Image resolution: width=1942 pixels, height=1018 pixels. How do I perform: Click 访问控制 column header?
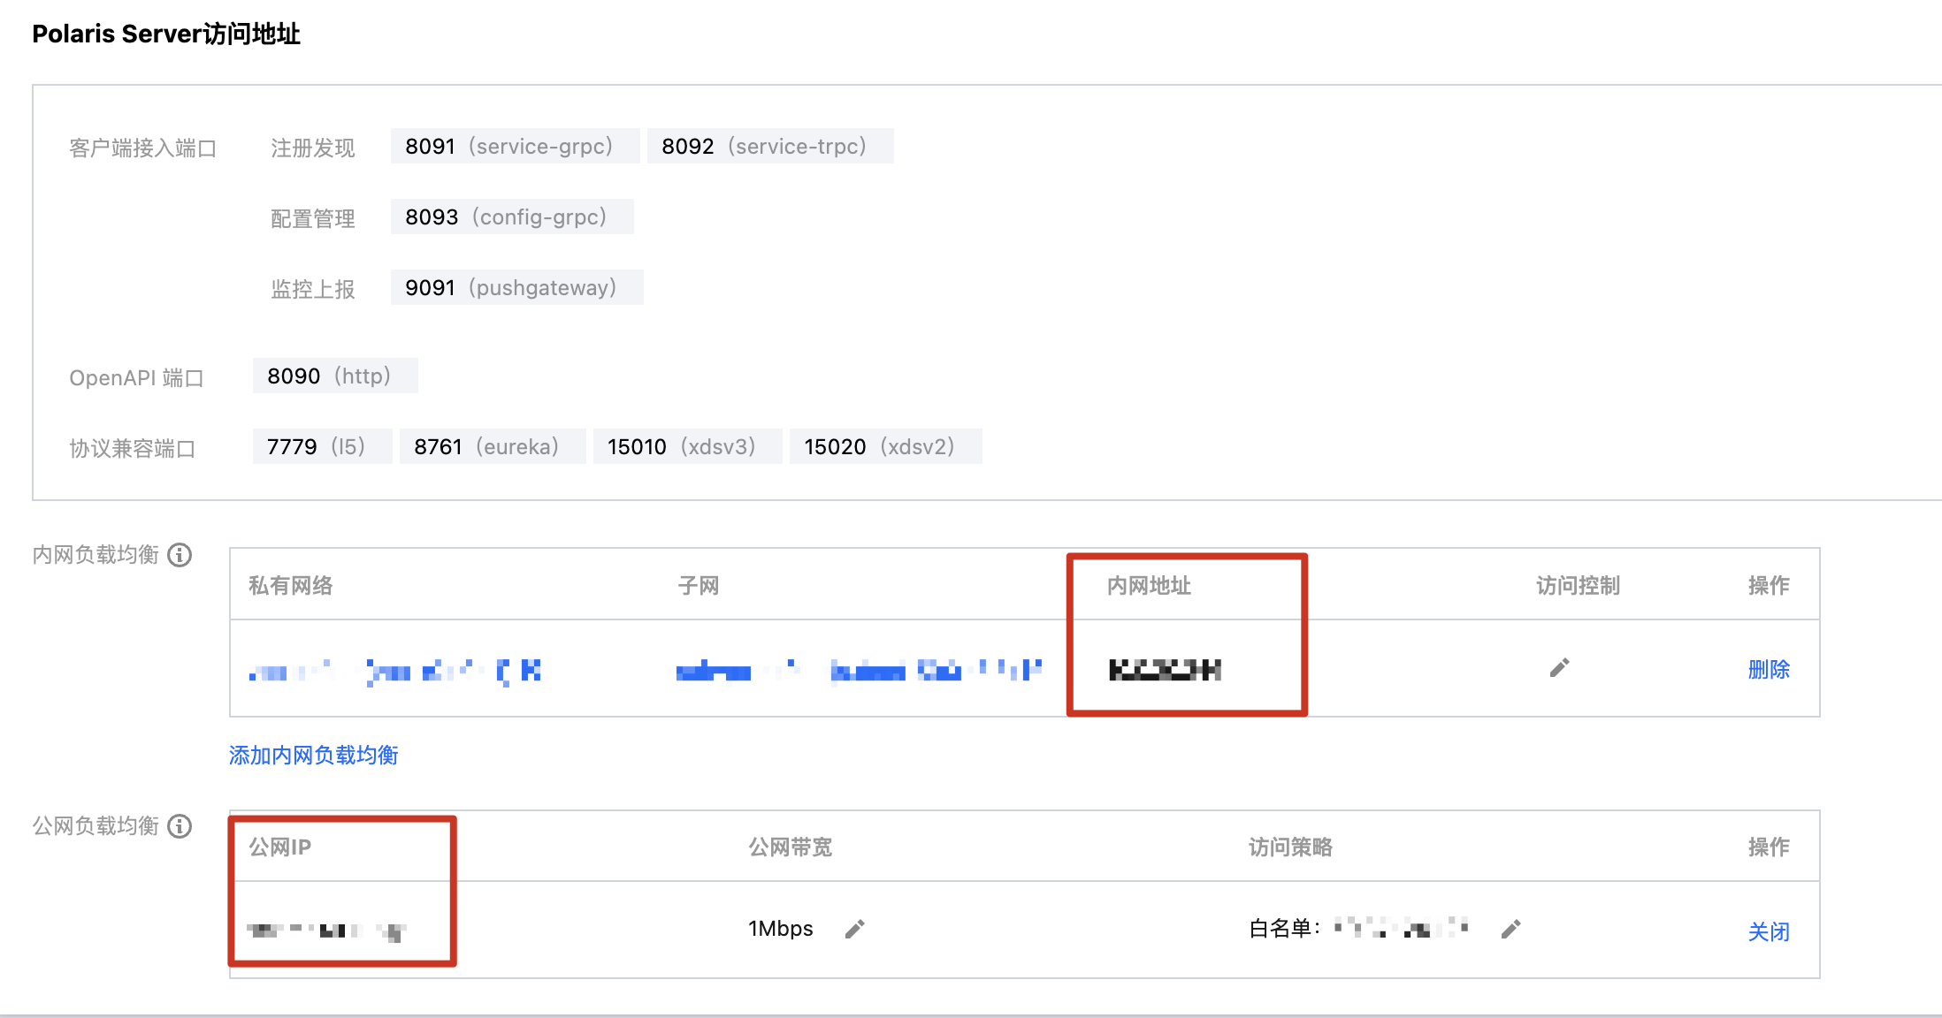tap(1579, 586)
